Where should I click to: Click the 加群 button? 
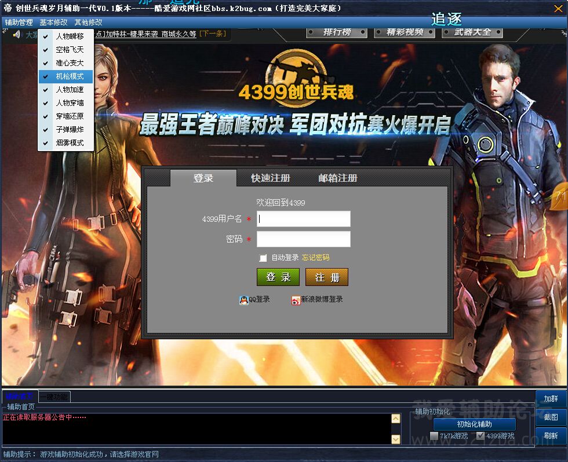[x=551, y=399]
